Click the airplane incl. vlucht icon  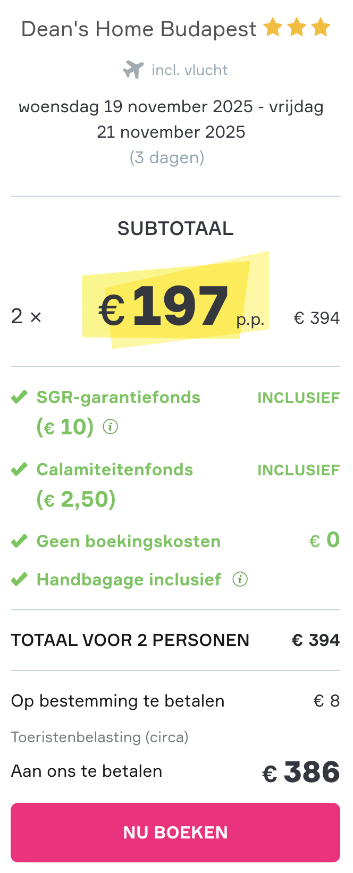click(133, 69)
